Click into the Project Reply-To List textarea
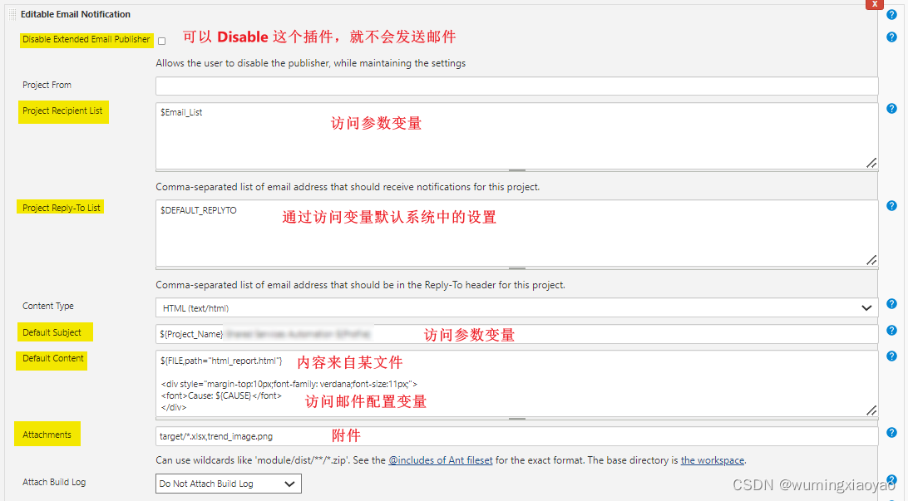 pos(516,233)
